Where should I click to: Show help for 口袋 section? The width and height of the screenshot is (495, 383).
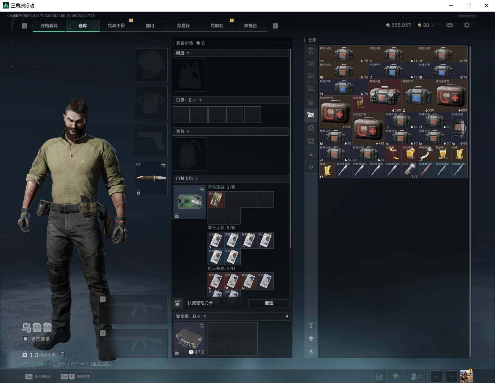click(x=200, y=100)
